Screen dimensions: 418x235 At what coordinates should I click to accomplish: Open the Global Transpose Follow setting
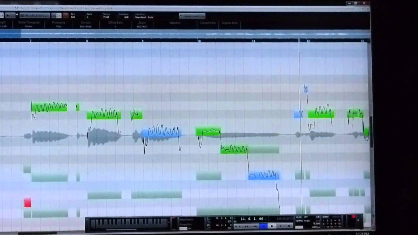tap(29, 24)
